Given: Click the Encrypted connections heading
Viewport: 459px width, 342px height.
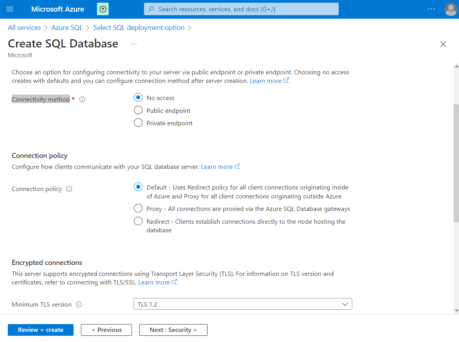Looking at the screenshot, I should pos(47,263).
